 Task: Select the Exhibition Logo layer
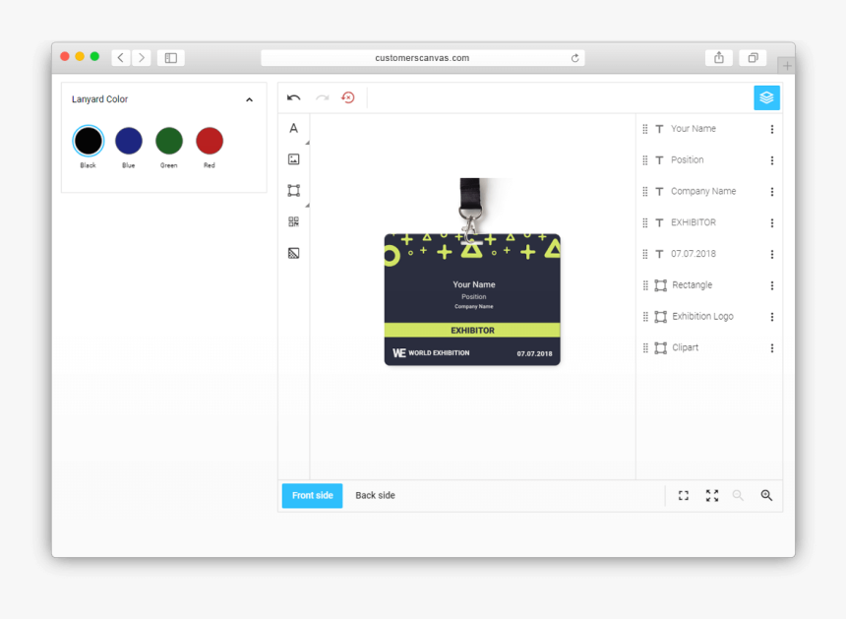709,317
